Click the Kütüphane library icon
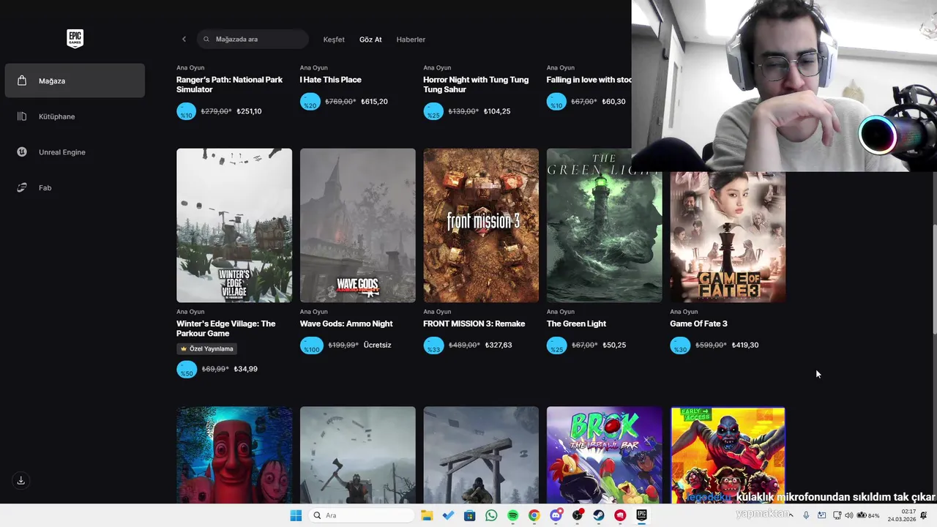The height and width of the screenshot is (527, 937). click(22, 116)
